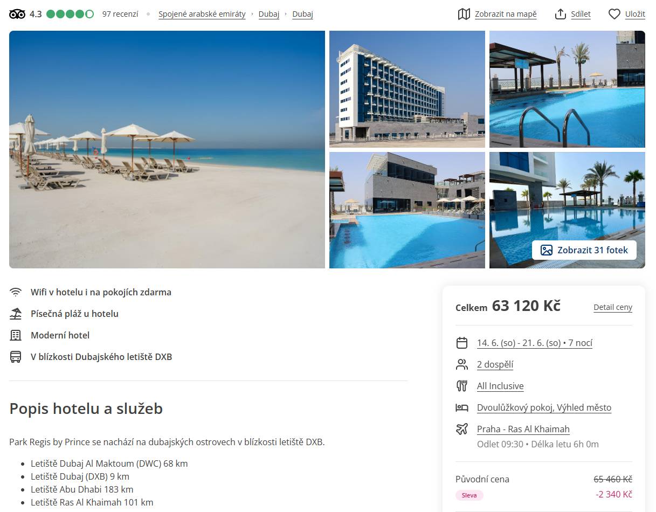Click the persons icon by 2 dospělí
Screen dimensions: 656x512
462,364
